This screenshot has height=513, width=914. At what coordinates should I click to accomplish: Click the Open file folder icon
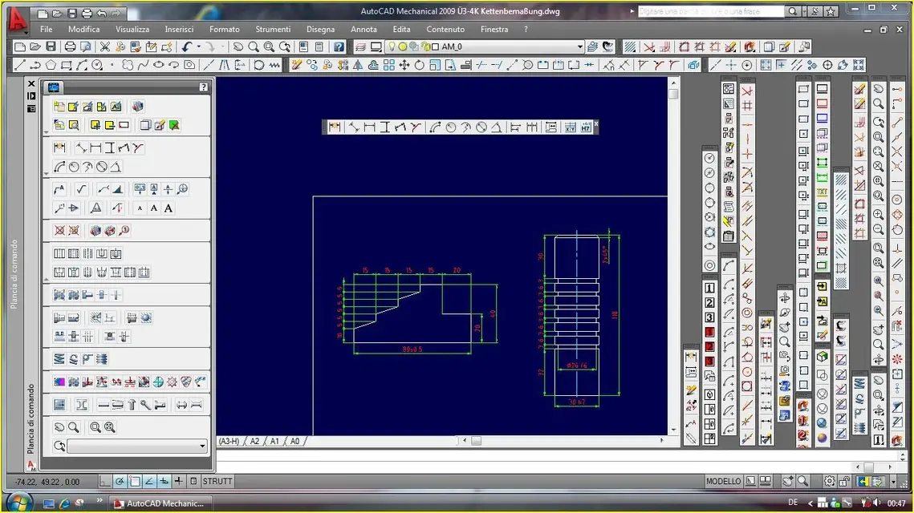click(35, 46)
